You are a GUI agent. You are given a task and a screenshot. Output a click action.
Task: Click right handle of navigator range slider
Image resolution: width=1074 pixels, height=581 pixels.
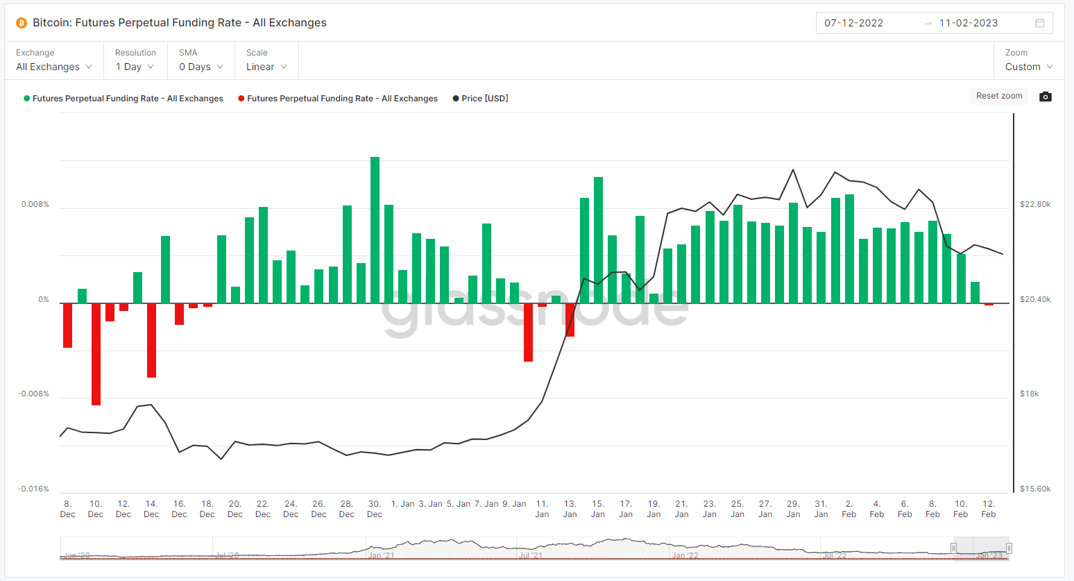point(1009,548)
